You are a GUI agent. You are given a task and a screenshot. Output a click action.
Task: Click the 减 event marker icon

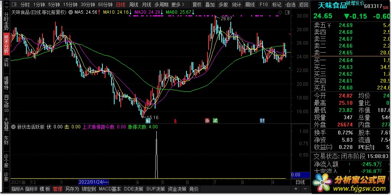[x=215, y=121]
